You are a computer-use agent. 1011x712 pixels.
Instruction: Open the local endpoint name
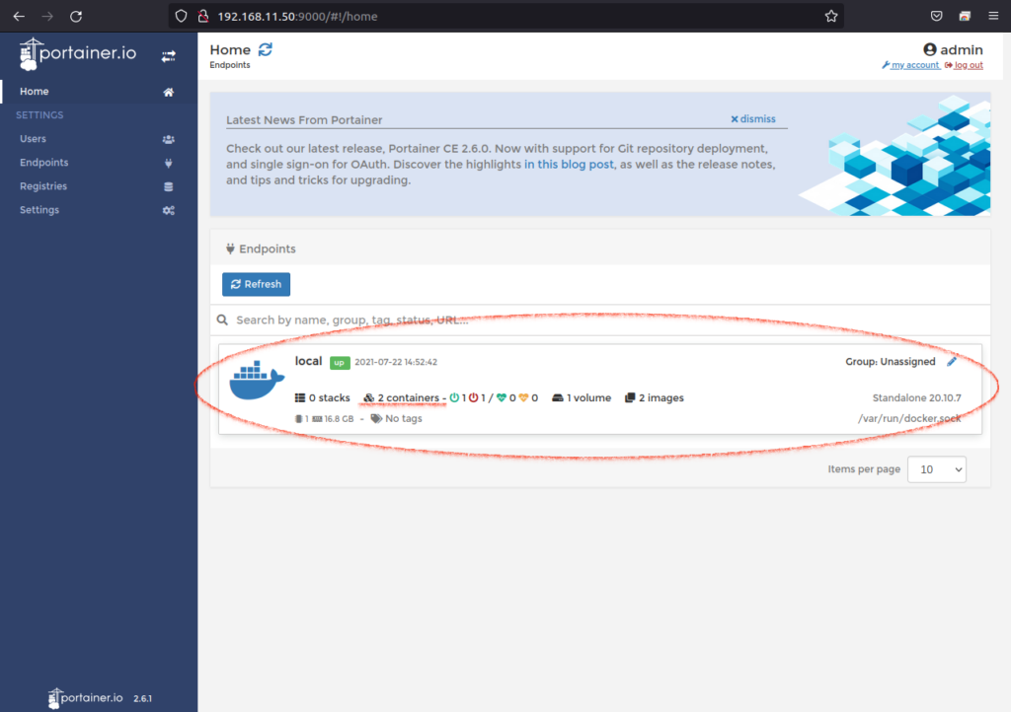pyautogui.click(x=308, y=361)
